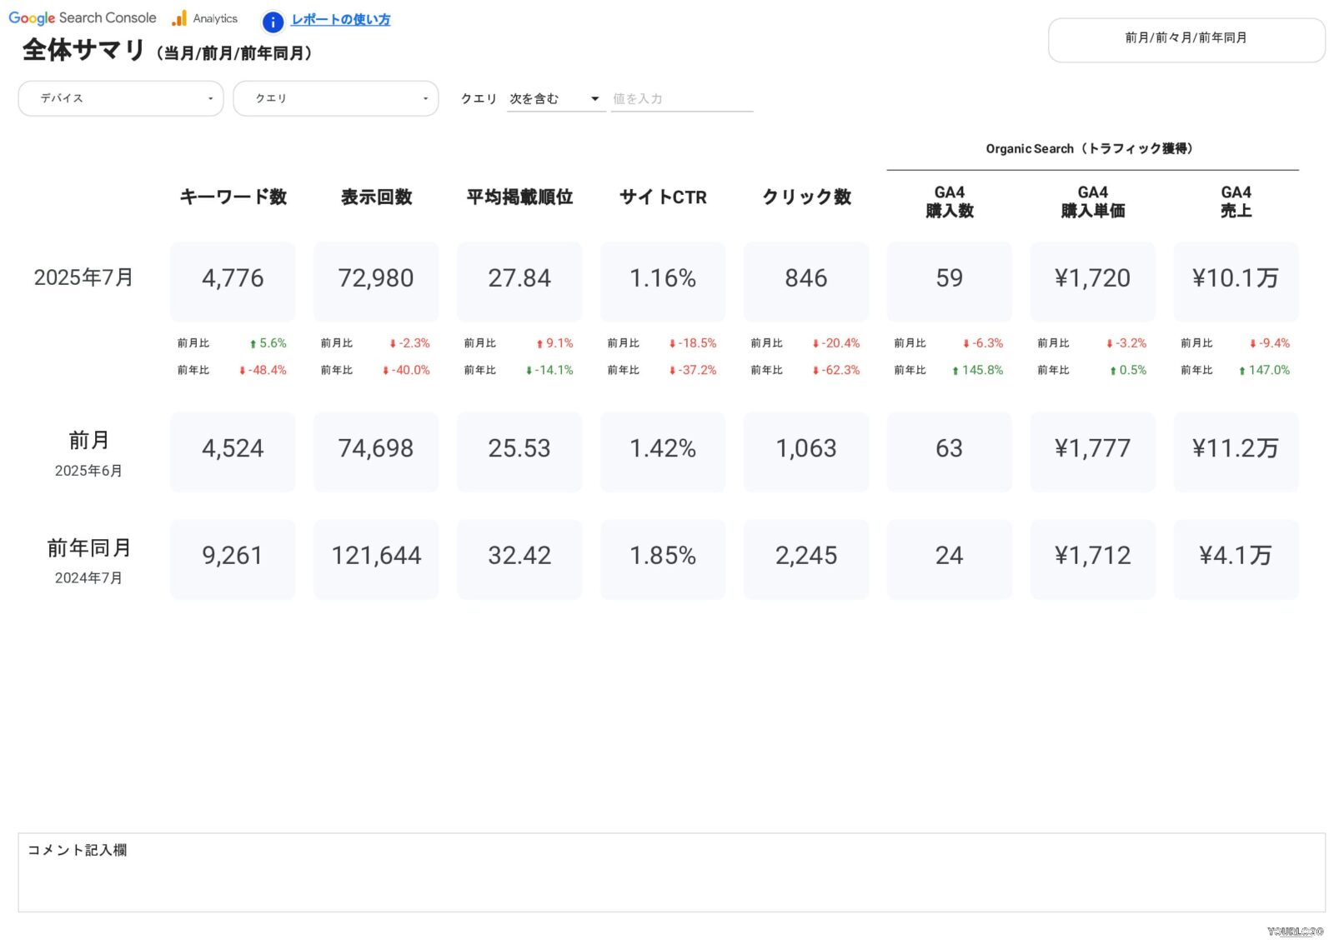Click the red down arrow beside -48.4%
Image resolution: width=1344 pixels, height=949 pixels.
pos(242,371)
